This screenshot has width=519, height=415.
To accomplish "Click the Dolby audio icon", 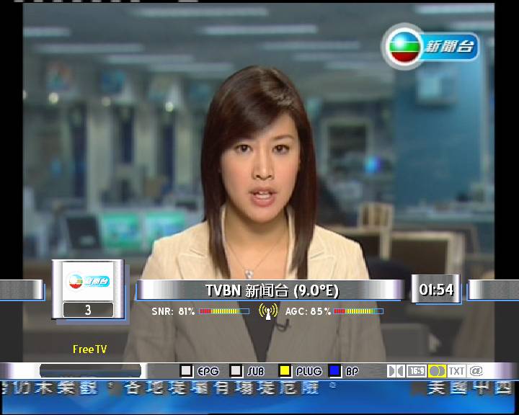I will pyautogui.click(x=396, y=371).
